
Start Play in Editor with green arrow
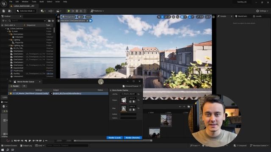pyautogui.click(x=69, y=11)
